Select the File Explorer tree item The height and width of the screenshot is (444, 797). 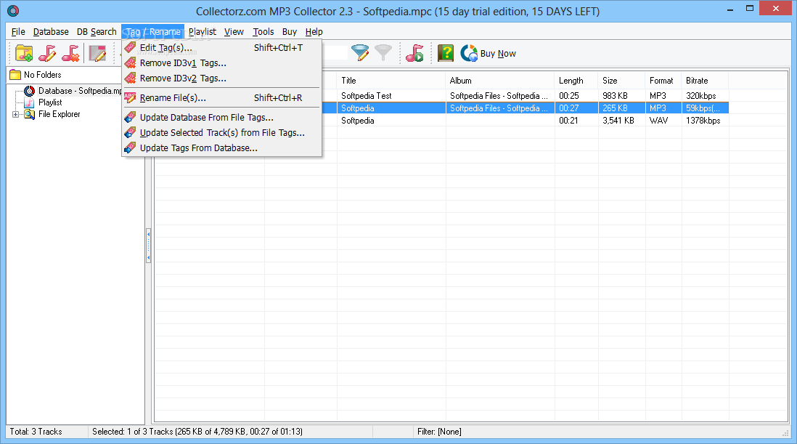point(59,114)
